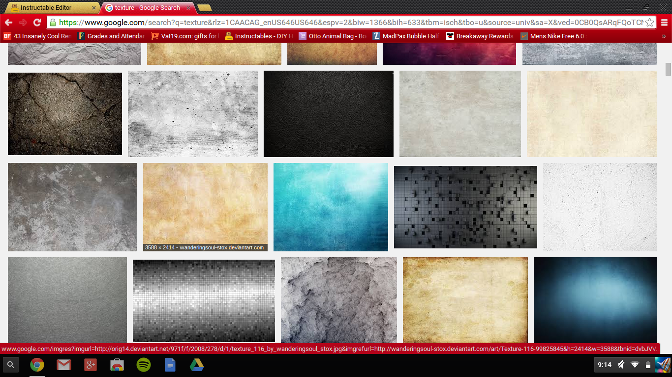
Task: Launch Spotify from the shelf
Action: pyautogui.click(x=143, y=365)
